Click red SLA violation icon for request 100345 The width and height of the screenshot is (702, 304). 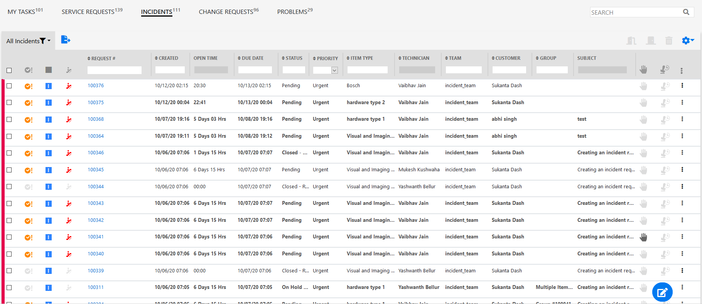(x=69, y=170)
